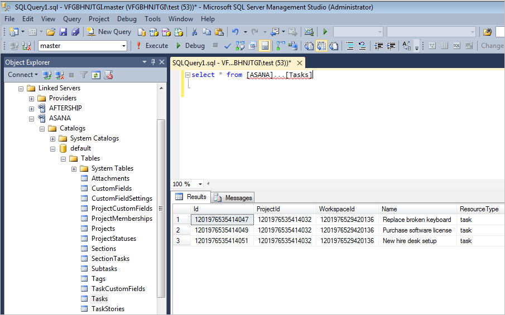Pin the Object Explorer panel
505x315 pixels.
tap(153, 62)
